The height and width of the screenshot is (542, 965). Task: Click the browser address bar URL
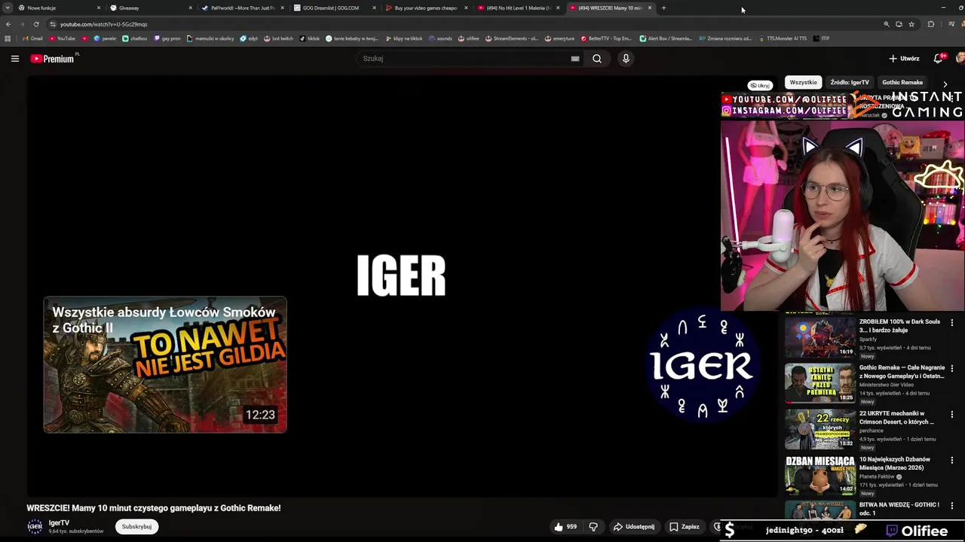point(103,24)
